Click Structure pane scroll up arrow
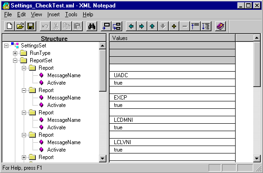Image resolution: width=263 pixels, height=173 pixels. point(103,46)
